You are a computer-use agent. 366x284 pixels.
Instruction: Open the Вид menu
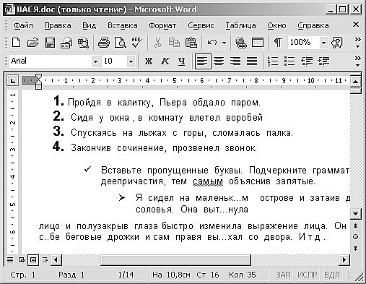click(90, 25)
